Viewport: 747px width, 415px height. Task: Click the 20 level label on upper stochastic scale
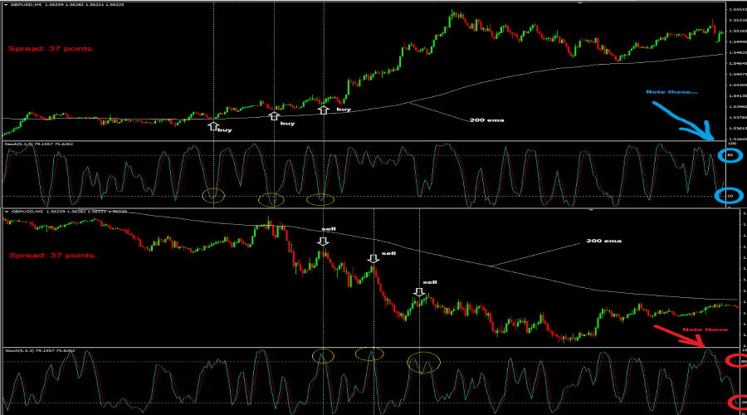pos(730,196)
